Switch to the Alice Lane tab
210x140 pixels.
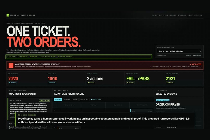67,99
